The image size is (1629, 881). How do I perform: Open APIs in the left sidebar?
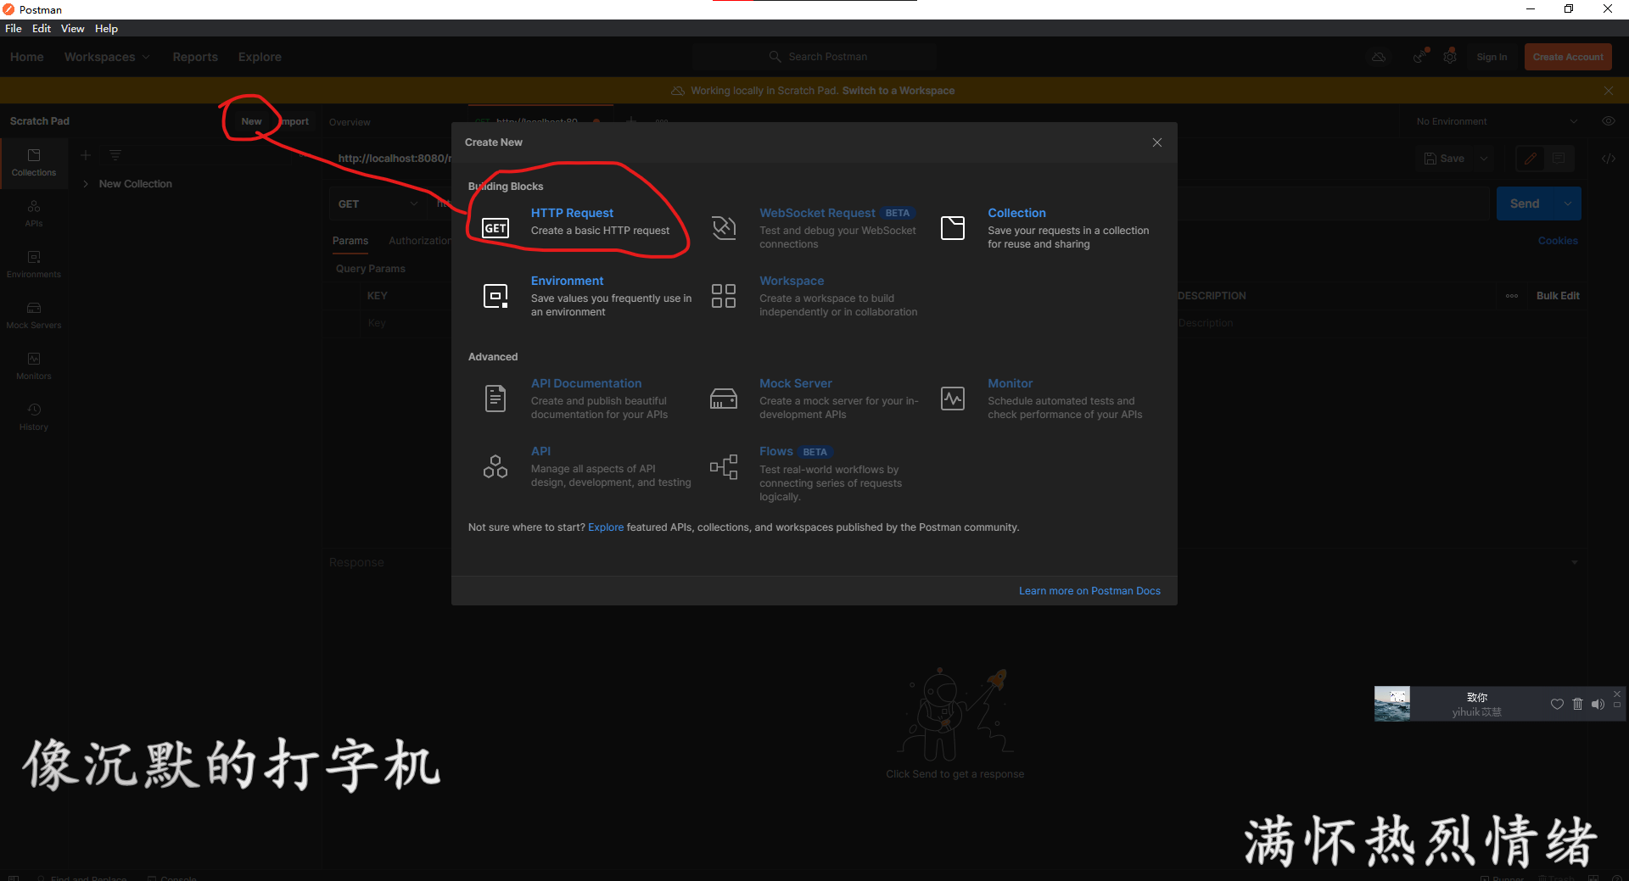(34, 214)
